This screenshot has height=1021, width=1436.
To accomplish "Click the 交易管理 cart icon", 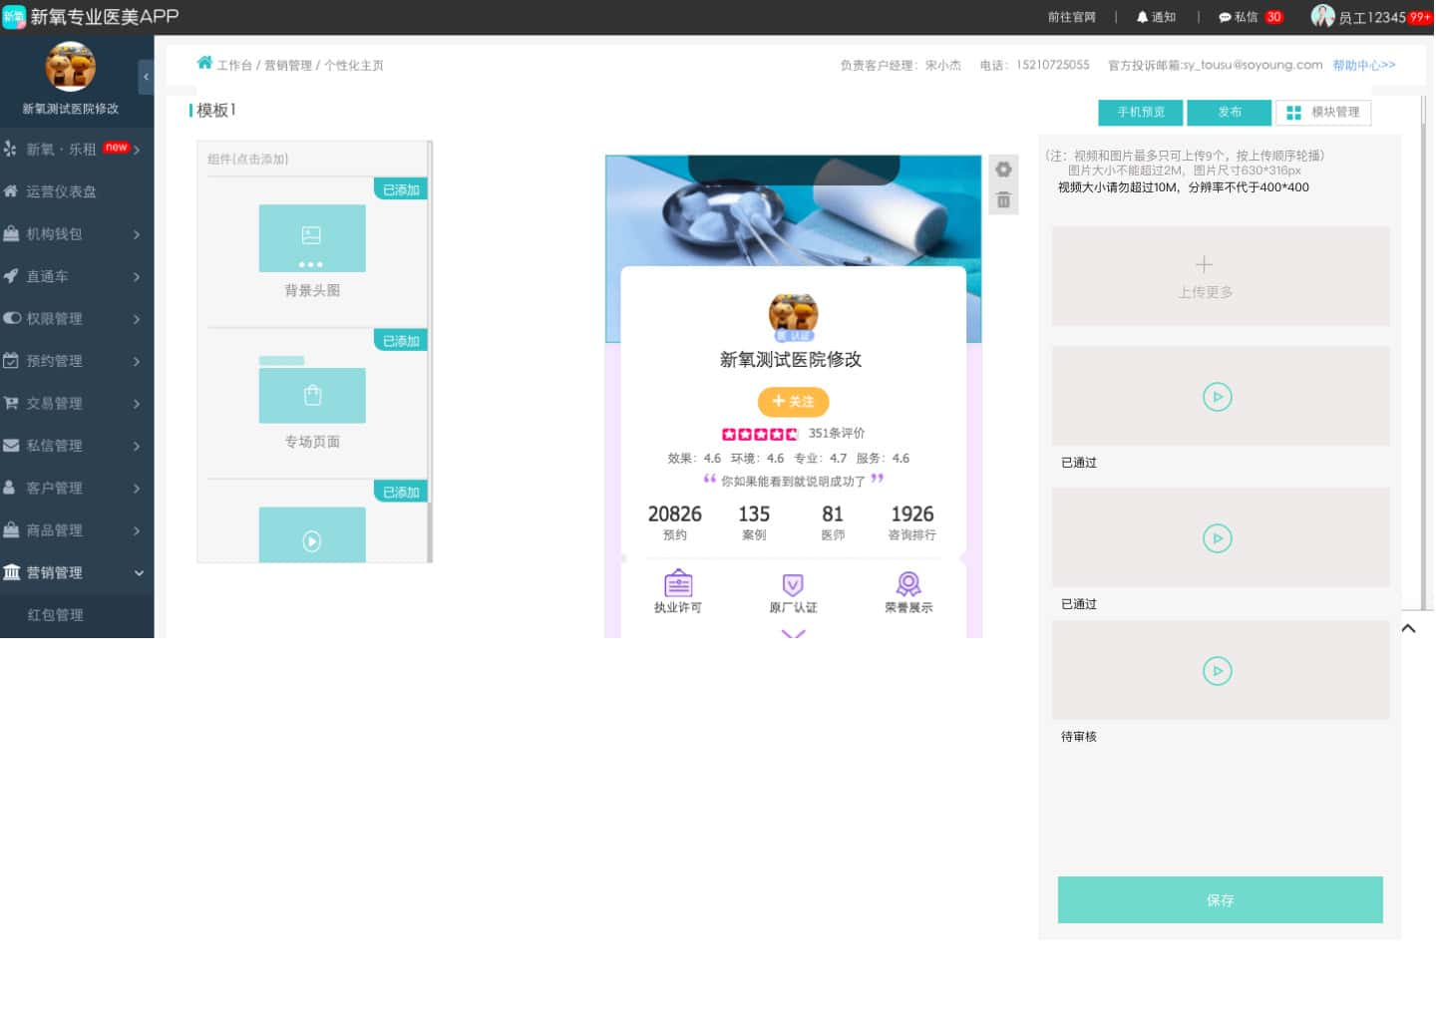I will [11, 403].
